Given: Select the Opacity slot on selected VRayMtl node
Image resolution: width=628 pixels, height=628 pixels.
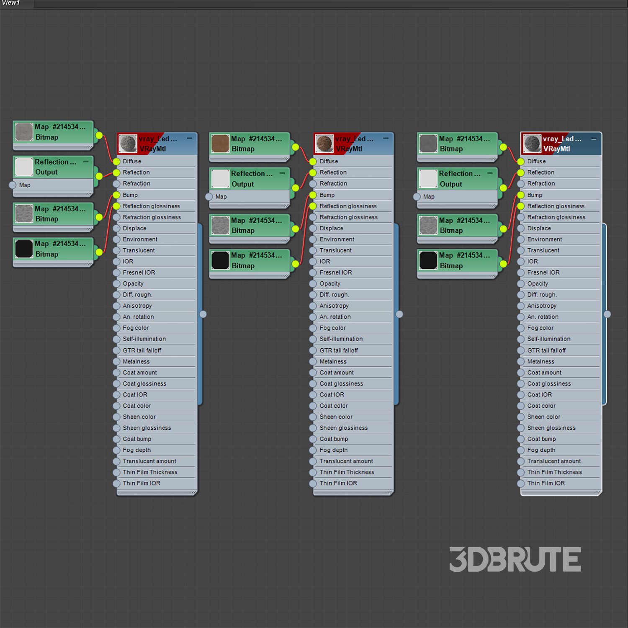Looking at the screenshot, I should pyautogui.click(x=538, y=283).
